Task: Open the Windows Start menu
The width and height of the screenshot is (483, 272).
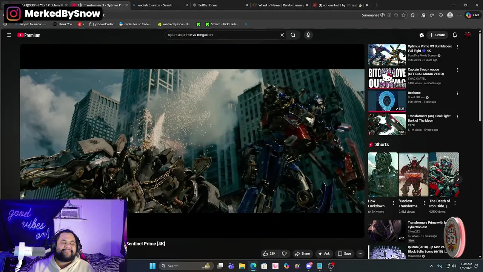Action: [152, 266]
